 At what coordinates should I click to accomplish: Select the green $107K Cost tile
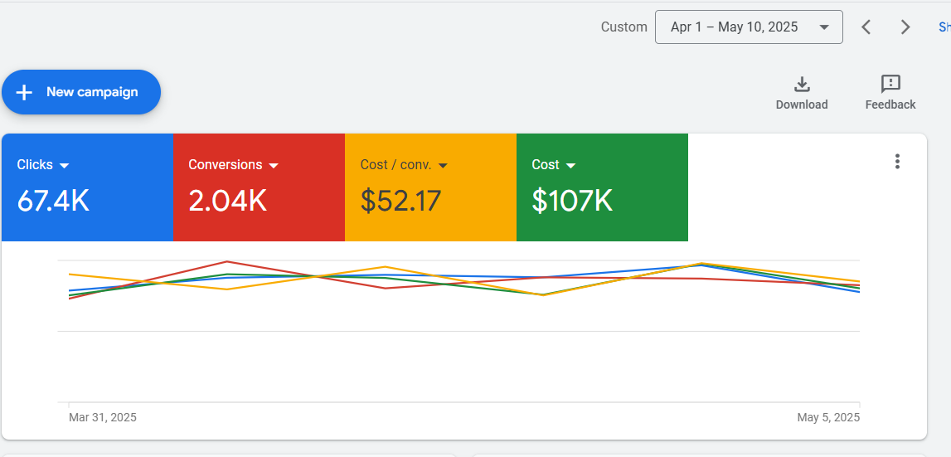pyautogui.click(x=602, y=187)
